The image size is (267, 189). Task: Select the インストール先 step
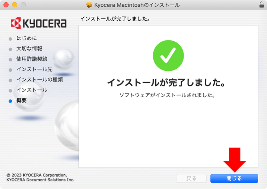34,69
